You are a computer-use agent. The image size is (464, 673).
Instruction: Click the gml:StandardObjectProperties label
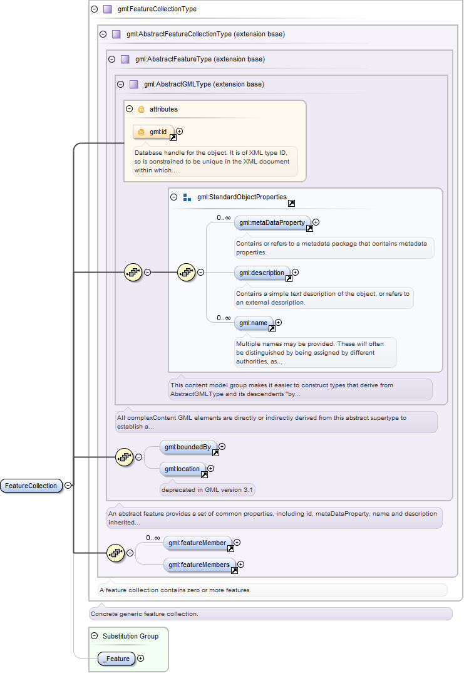(x=242, y=197)
